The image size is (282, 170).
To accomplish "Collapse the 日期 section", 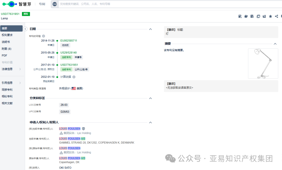I will (x=150, y=29).
